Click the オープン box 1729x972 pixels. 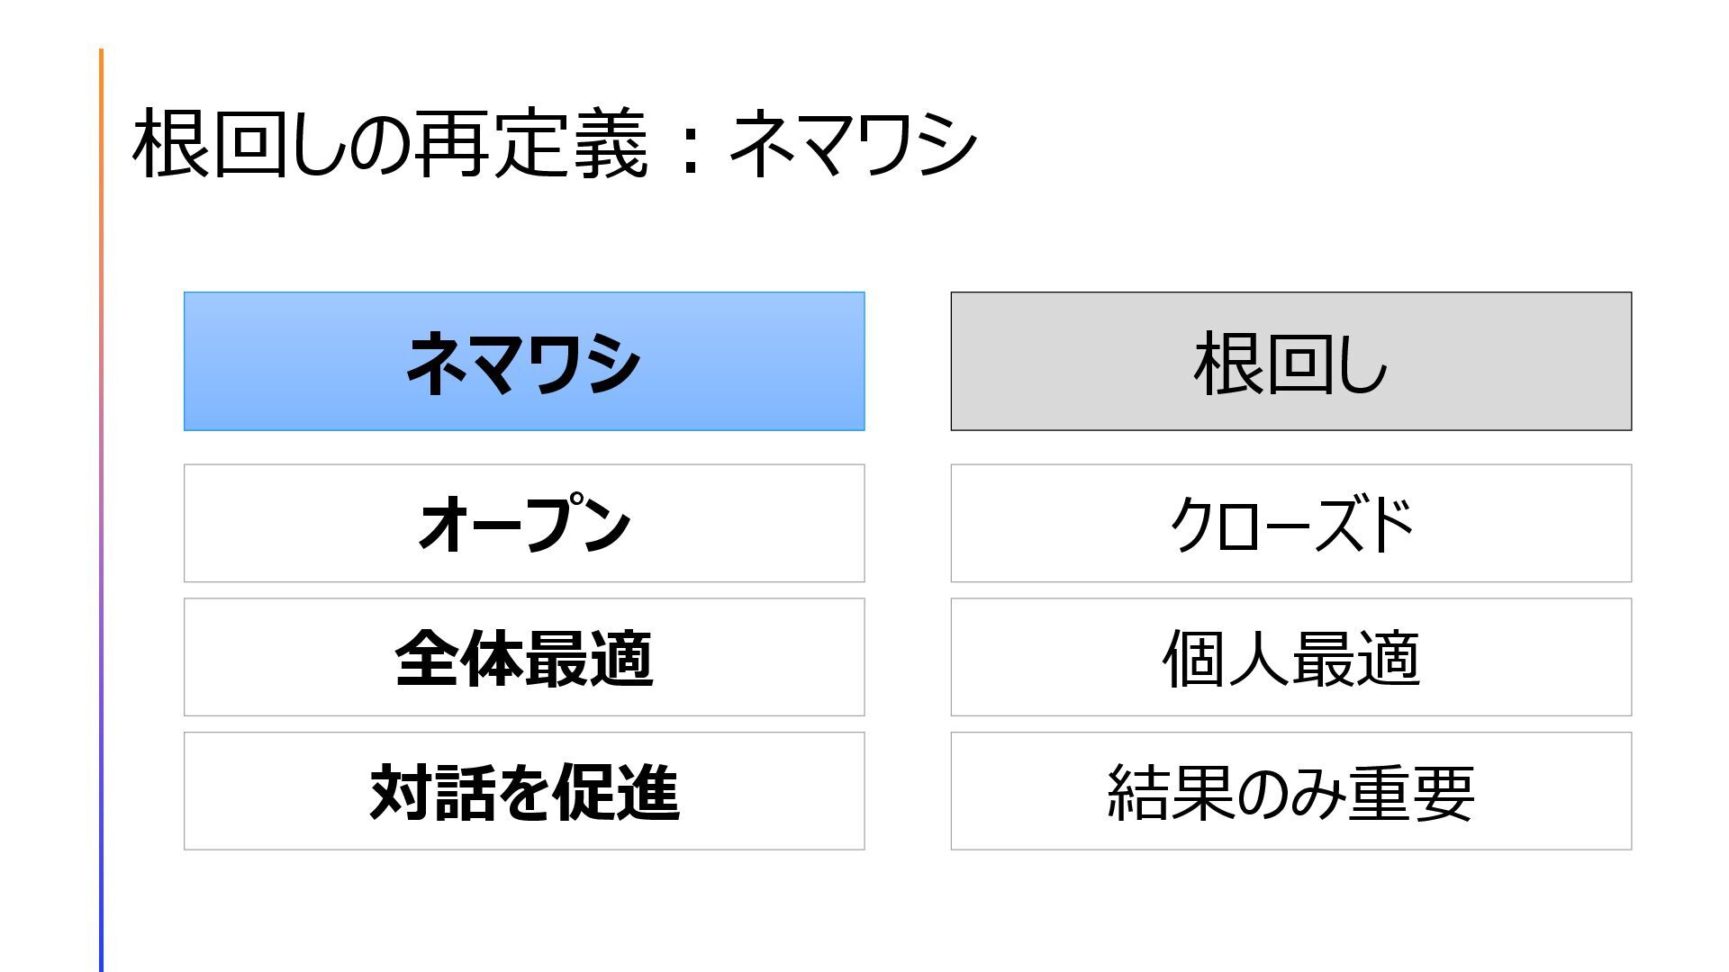point(524,523)
